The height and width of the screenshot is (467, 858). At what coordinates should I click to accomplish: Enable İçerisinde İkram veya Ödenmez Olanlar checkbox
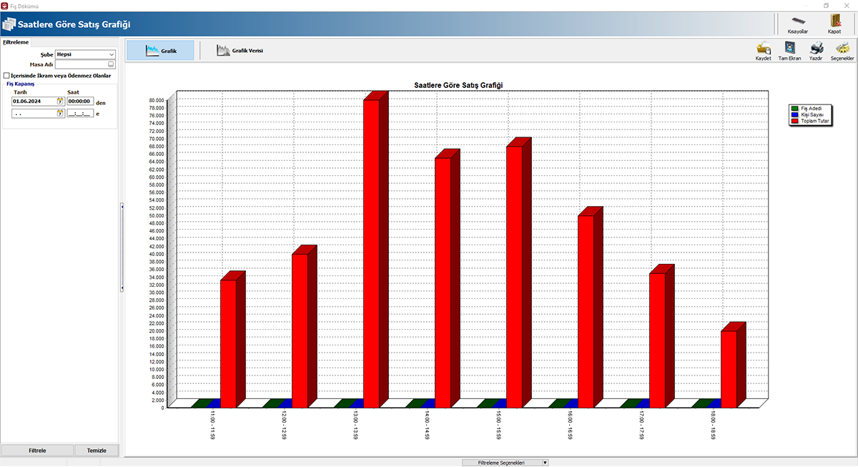tap(7, 75)
